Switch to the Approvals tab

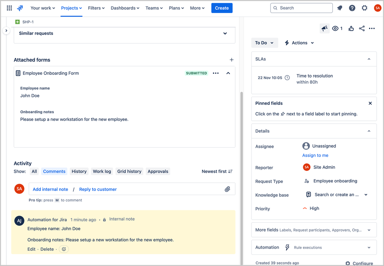pyautogui.click(x=158, y=172)
